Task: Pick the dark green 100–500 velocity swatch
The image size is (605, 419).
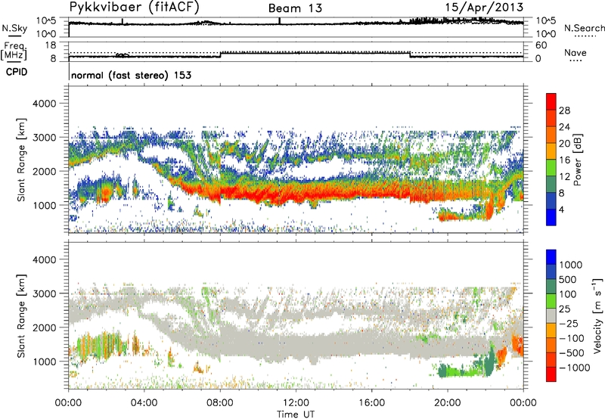Action: [x=551, y=287]
